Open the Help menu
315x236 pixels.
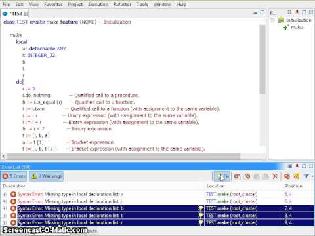point(181,4)
